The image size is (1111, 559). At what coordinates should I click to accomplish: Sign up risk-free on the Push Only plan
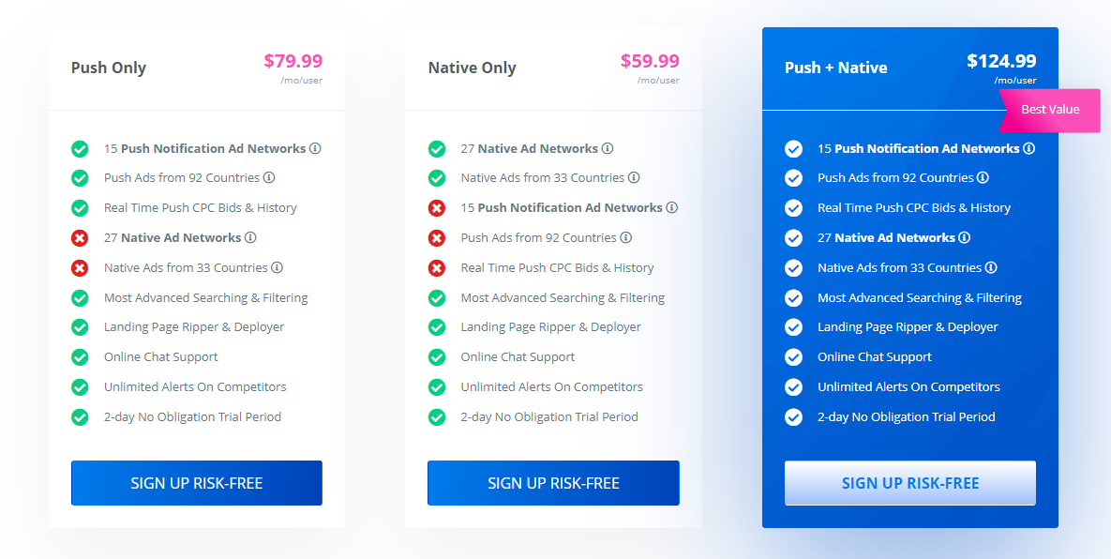(196, 483)
